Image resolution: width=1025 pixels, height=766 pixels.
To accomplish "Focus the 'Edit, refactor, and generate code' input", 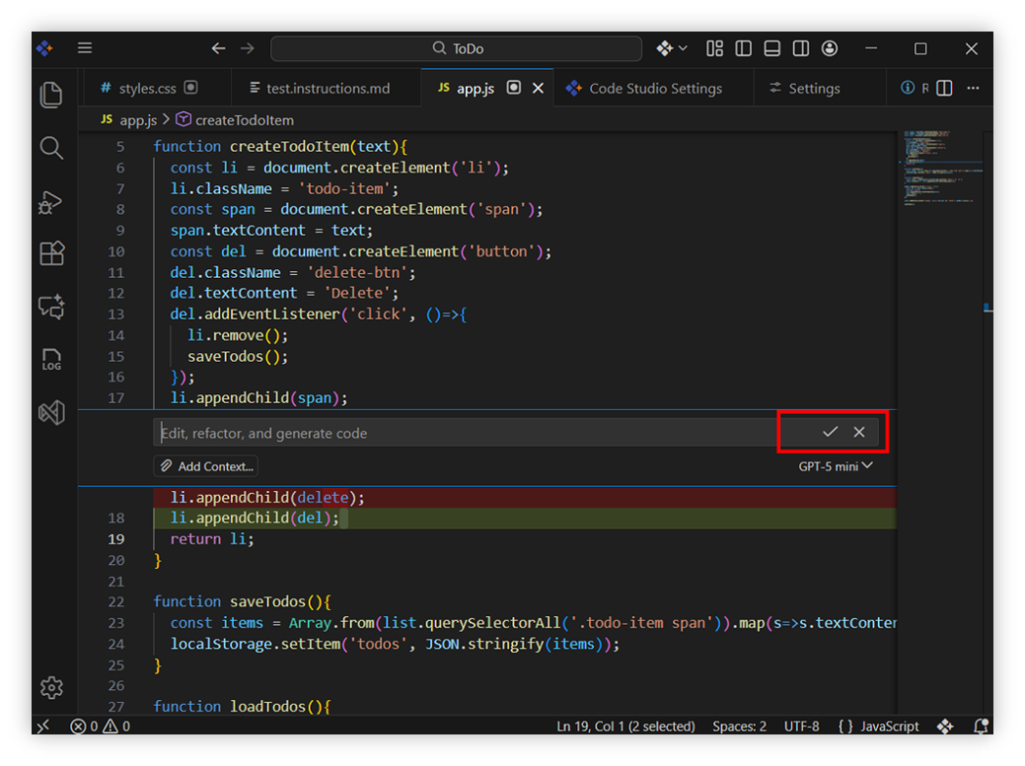I will pyautogui.click(x=464, y=433).
